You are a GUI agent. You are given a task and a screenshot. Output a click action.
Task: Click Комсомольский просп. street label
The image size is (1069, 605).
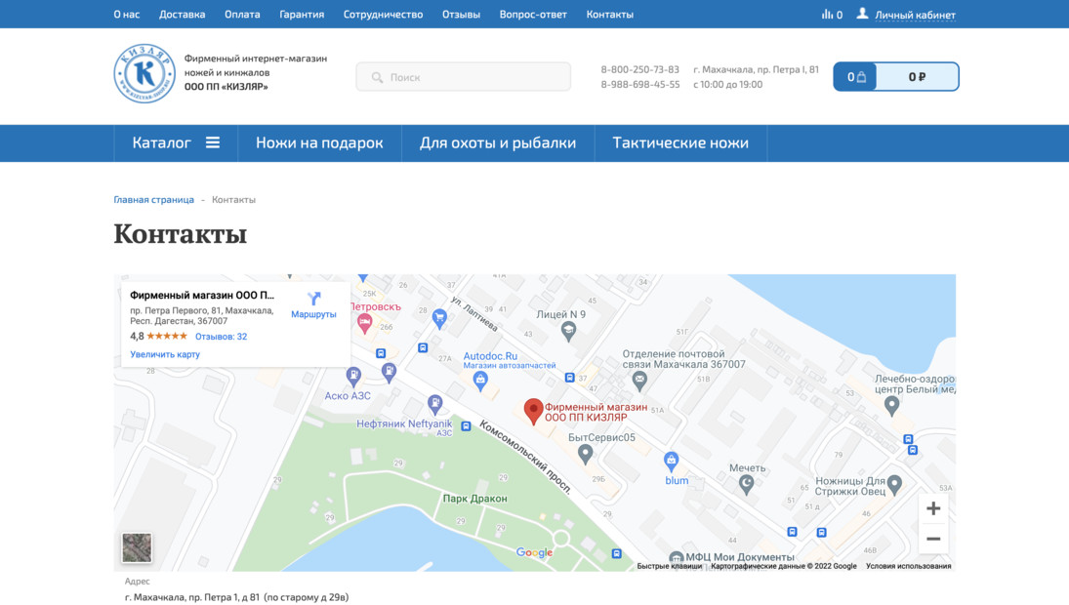(x=525, y=457)
